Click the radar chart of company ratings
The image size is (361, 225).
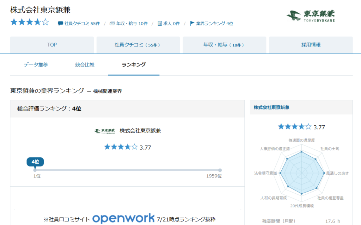302,173
